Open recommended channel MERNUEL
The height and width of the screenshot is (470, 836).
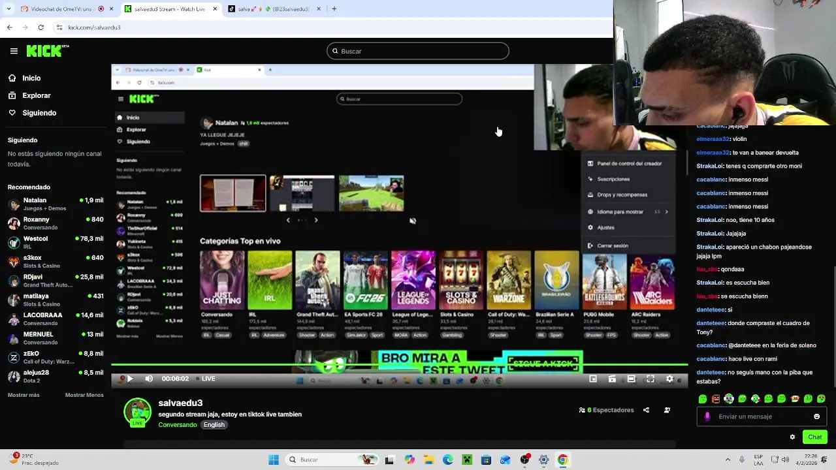[56, 337]
